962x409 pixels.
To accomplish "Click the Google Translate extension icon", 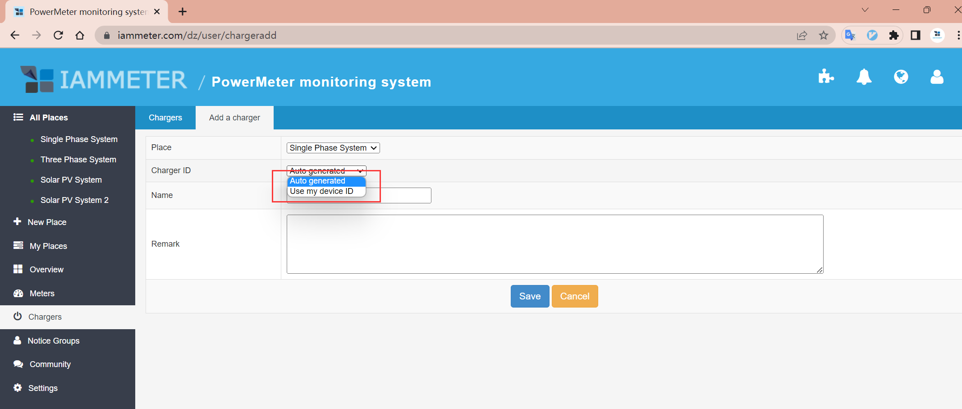I will point(850,35).
